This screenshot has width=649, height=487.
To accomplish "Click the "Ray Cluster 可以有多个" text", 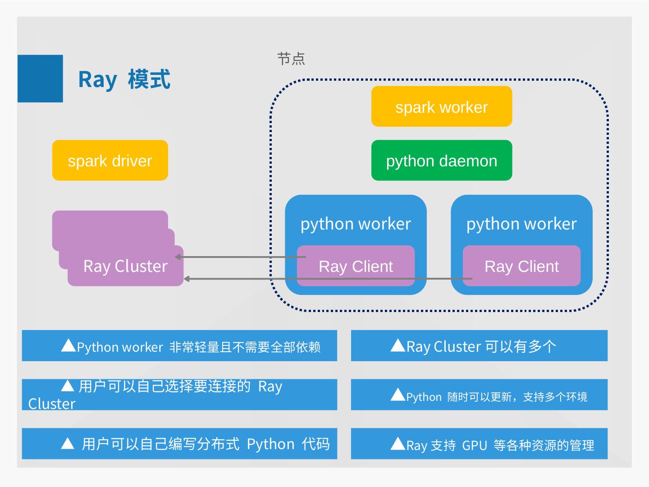I will (481, 346).
